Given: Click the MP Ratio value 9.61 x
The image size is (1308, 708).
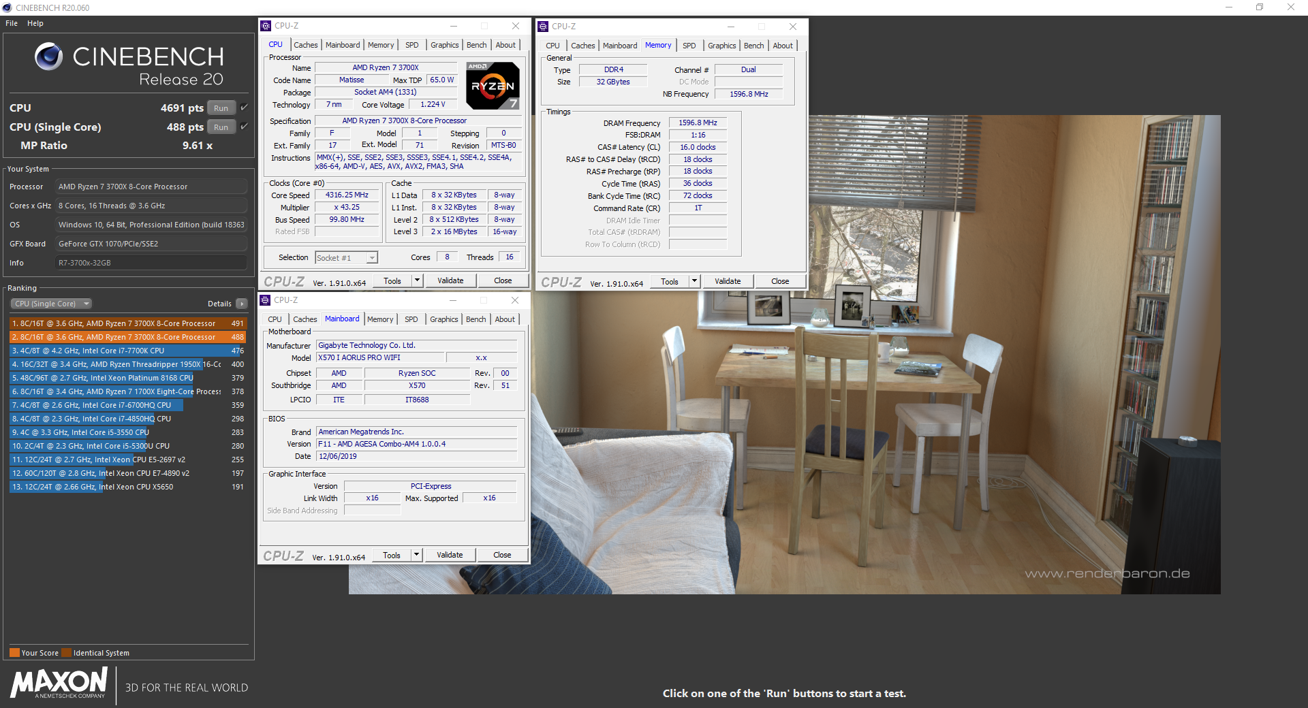Looking at the screenshot, I should tap(198, 146).
